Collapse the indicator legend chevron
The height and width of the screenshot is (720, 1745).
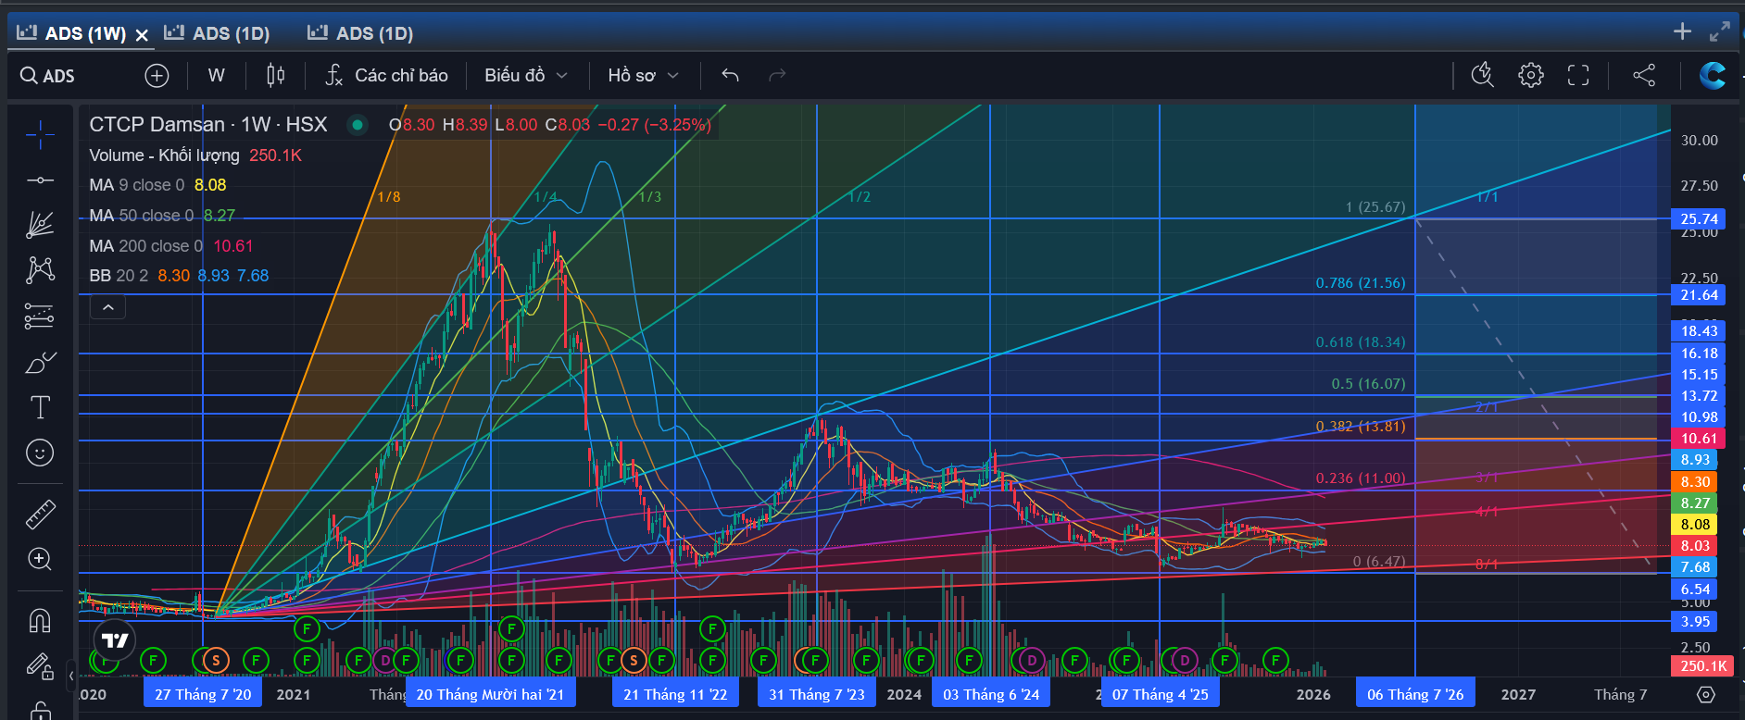pos(107,307)
